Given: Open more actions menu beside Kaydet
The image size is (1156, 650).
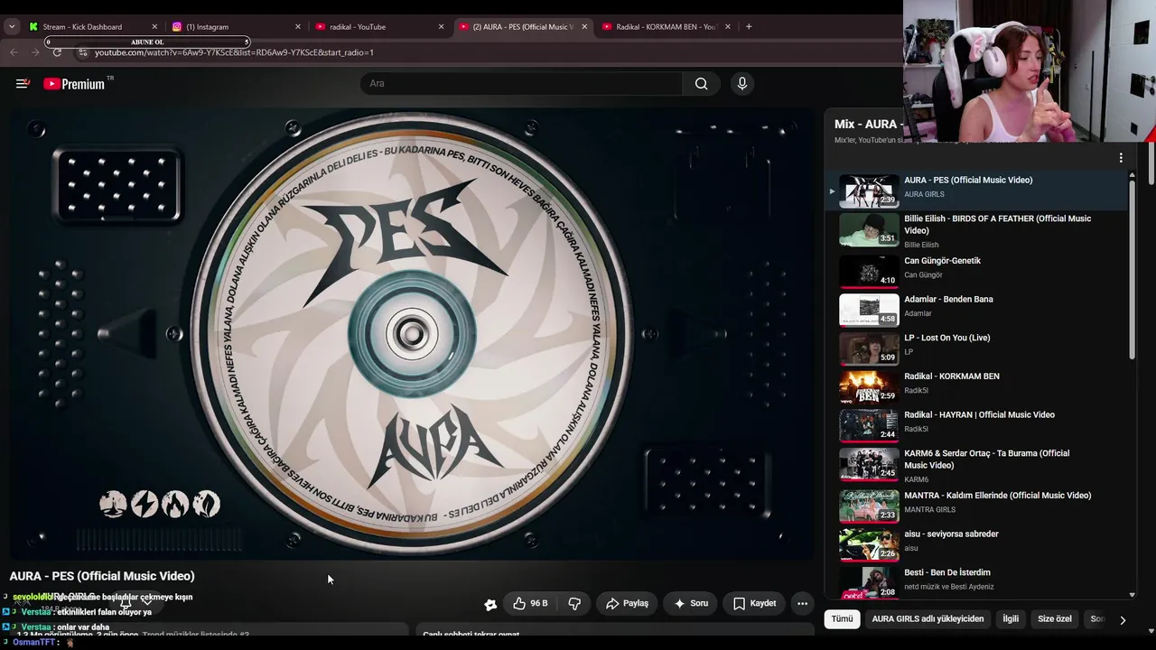Looking at the screenshot, I should 802,603.
